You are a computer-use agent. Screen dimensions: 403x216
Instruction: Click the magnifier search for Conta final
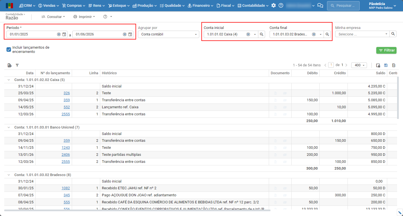pos(327,34)
